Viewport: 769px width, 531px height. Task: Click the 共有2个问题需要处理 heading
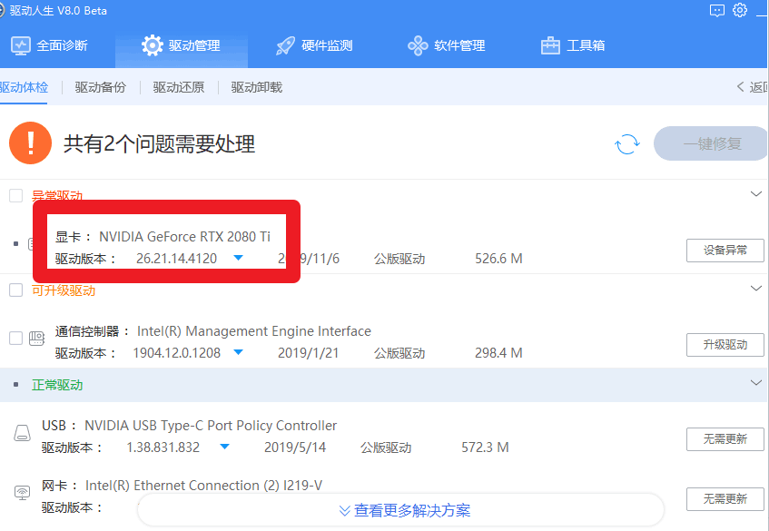point(160,144)
